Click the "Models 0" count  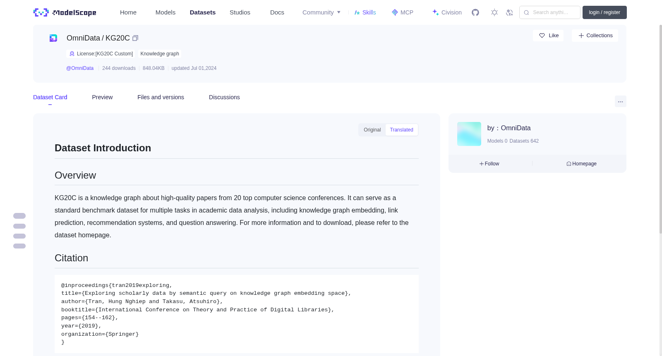click(x=497, y=141)
